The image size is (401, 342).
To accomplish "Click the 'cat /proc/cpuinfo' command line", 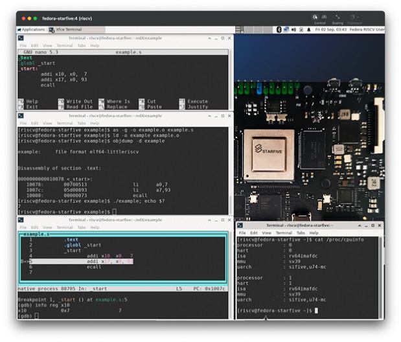I will click(x=339, y=240).
